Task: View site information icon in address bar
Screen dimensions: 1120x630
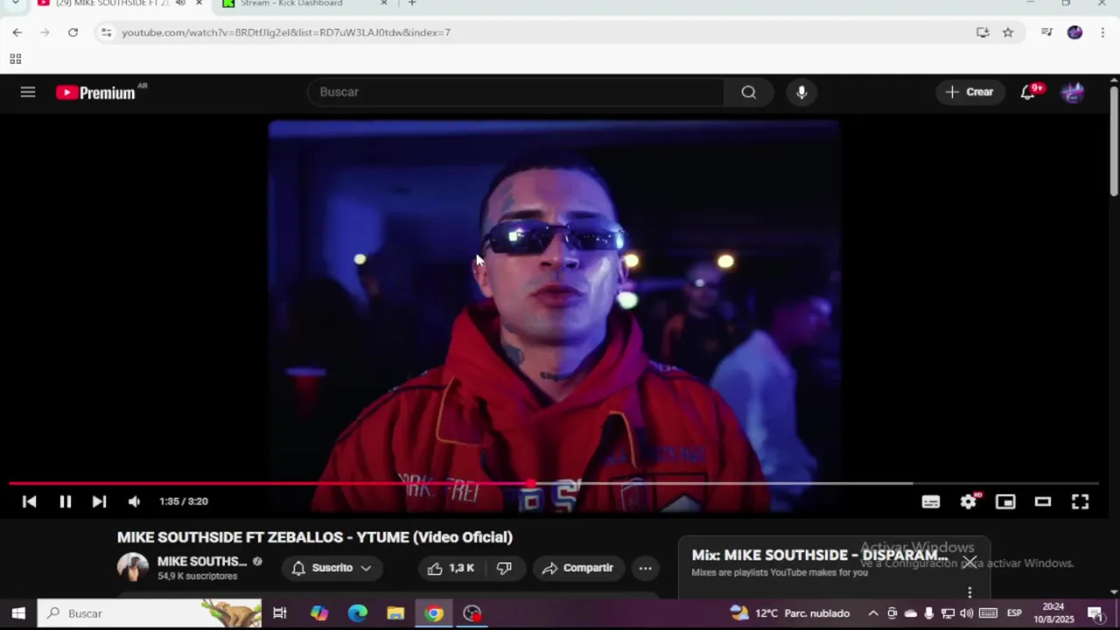Action: (106, 32)
